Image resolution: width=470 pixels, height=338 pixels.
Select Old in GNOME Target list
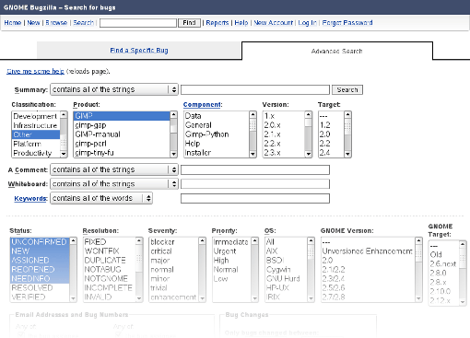444,254
